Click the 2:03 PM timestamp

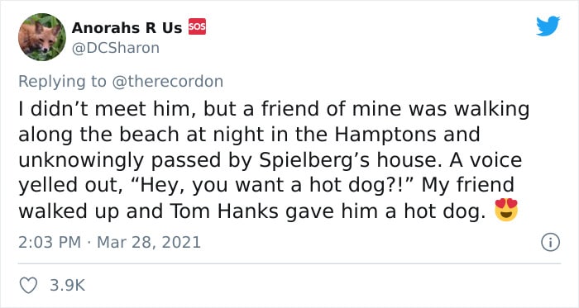point(50,243)
